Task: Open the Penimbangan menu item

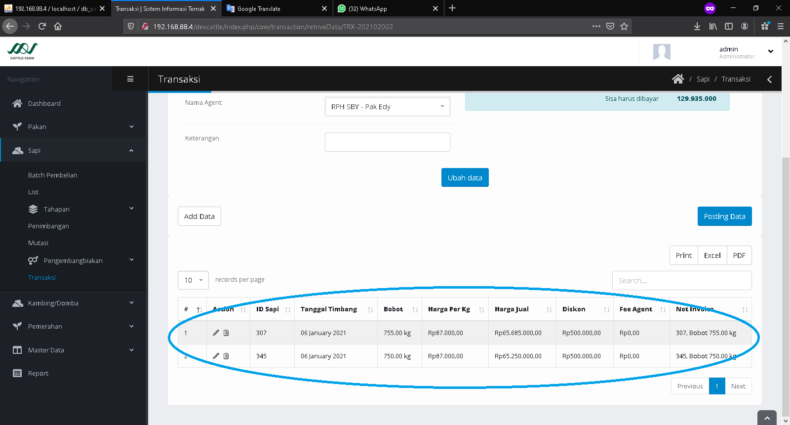Action: 48,226
